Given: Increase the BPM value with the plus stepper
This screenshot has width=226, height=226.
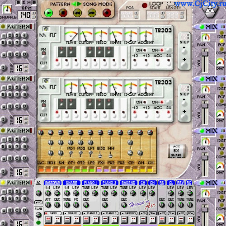Looking at the screenshot, I should point(34,13).
